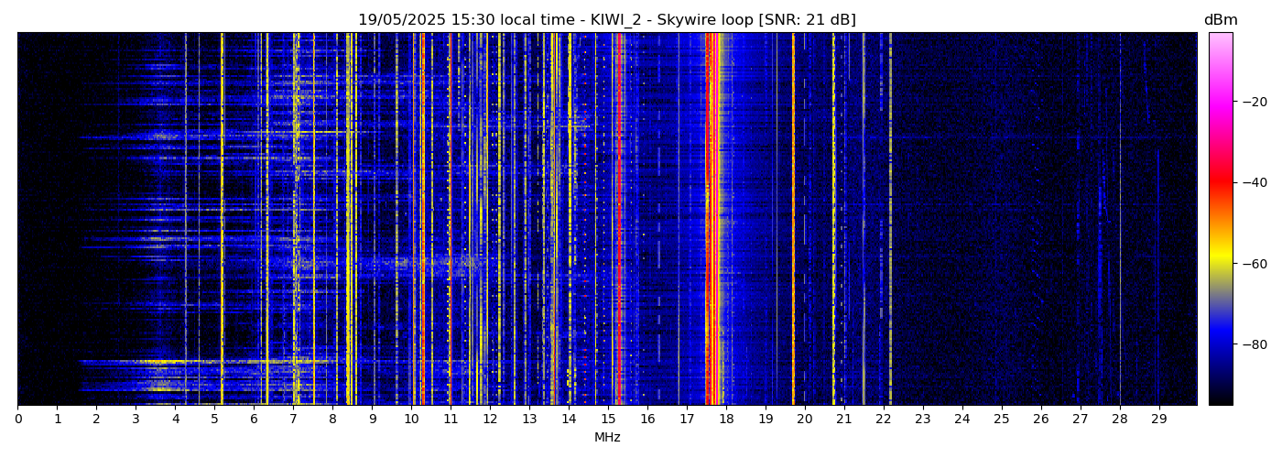Click the orange vertical line near 19.7 MHz
This screenshot has height=458, width=1282.
(793, 220)
